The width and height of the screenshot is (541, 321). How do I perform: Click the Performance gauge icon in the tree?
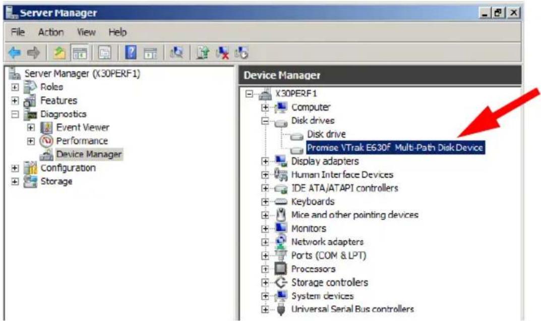46,141
